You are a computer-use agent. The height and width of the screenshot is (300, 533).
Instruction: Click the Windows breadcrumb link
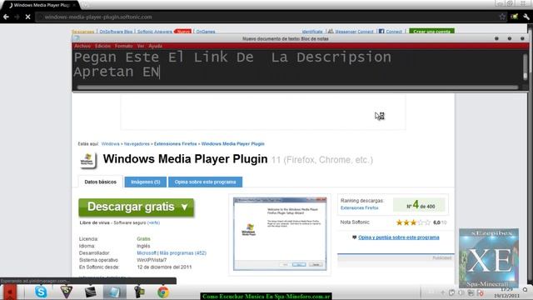click(x=110, y=144)
